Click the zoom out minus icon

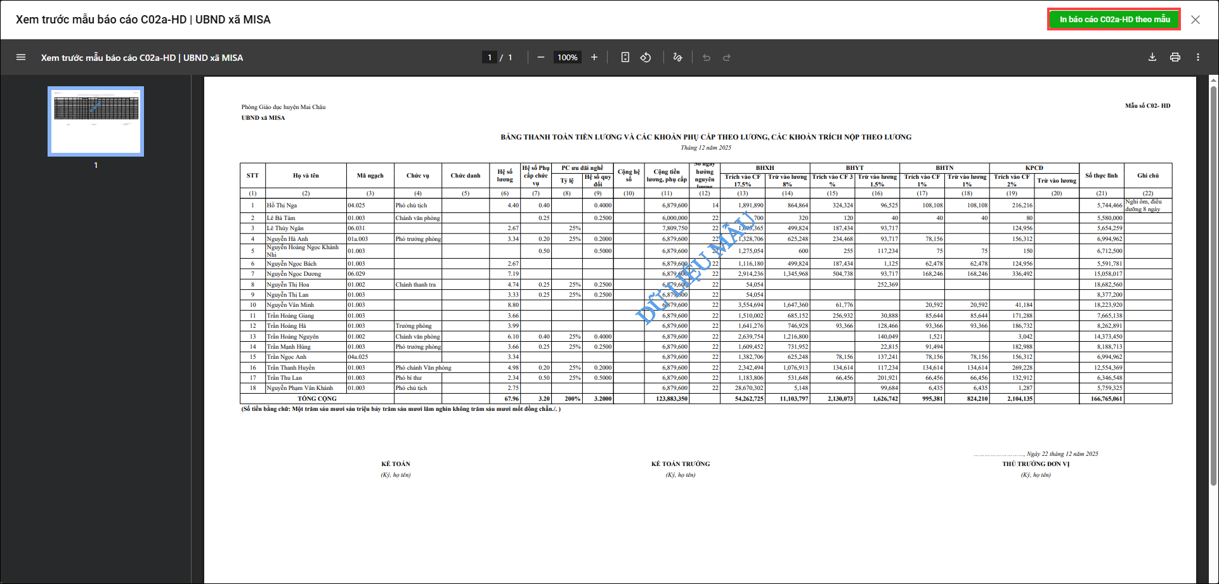click(x=541, y=58)
